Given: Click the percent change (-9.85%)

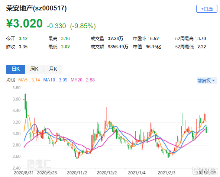Looking at the screenshot, I should click(x=83, y=26).
